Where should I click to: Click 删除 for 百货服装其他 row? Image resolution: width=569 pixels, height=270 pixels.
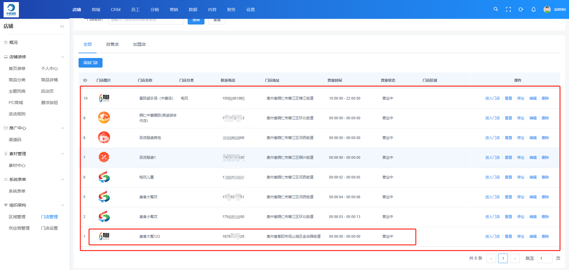tap(545, 138)
